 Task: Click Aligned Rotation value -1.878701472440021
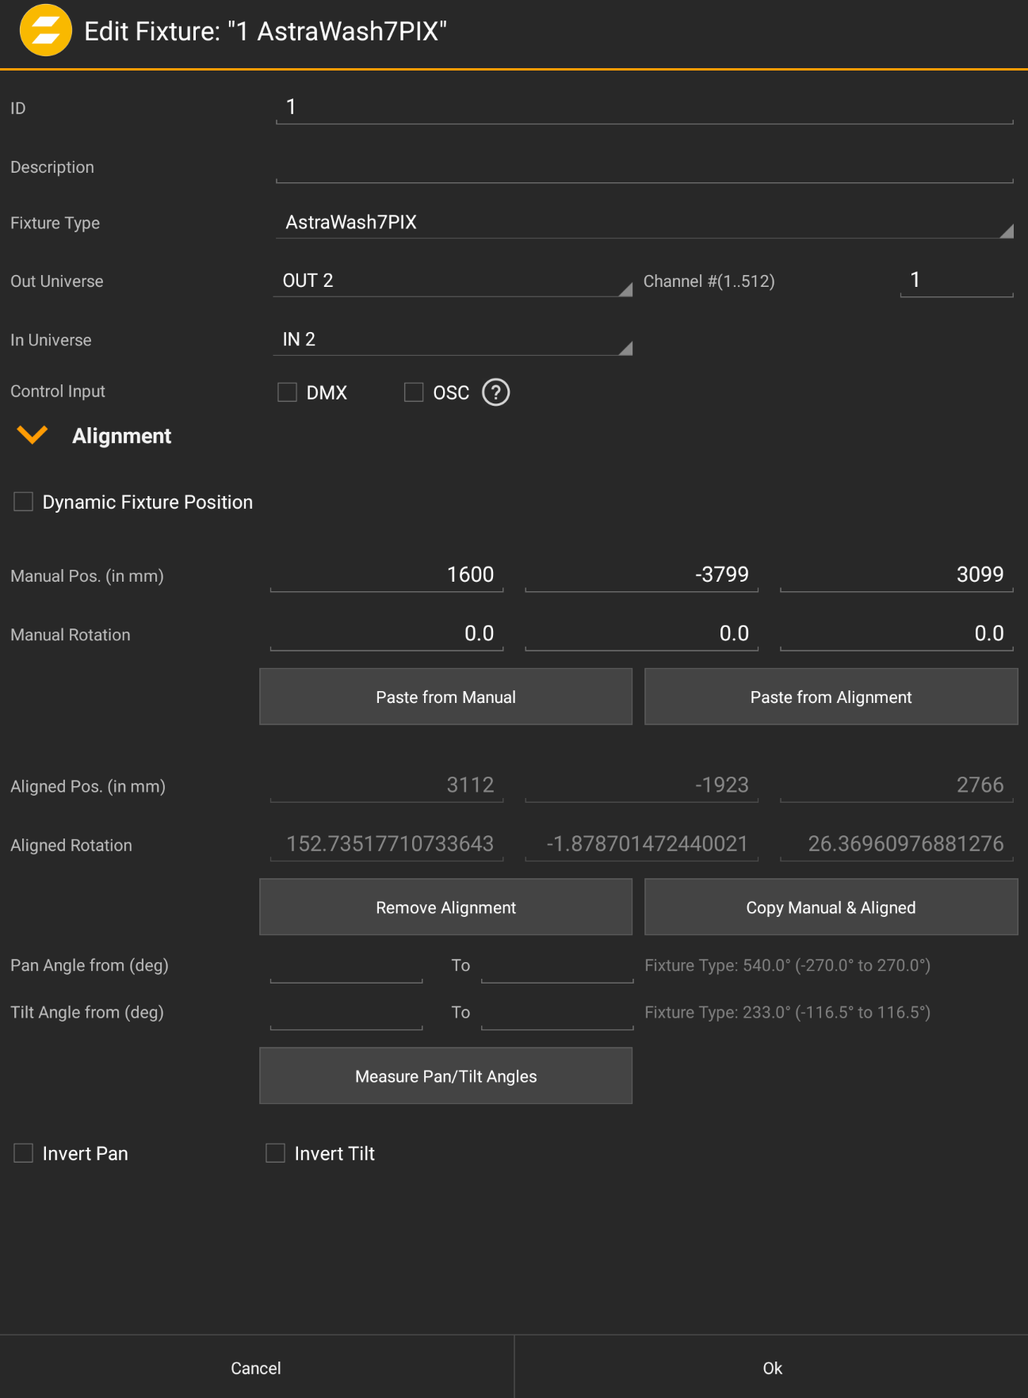[x=642, y=844]
